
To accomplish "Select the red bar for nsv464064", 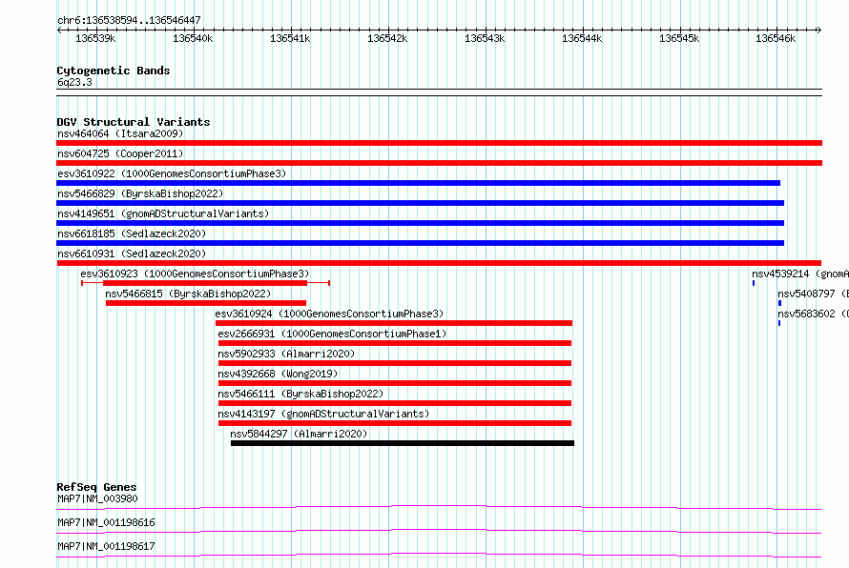I will click(x=439, y=143).
